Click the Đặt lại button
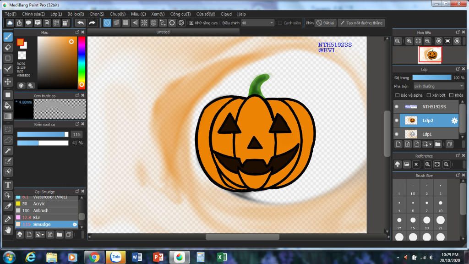This screenshot has height=264, width=469. (x=326, y=23)
